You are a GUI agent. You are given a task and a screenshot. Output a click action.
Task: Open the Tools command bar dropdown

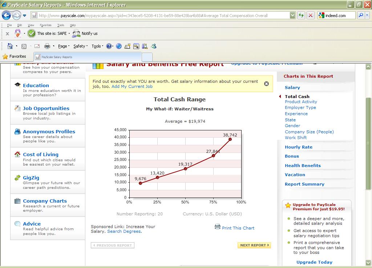pyautogui.click(x=97, y=46)
